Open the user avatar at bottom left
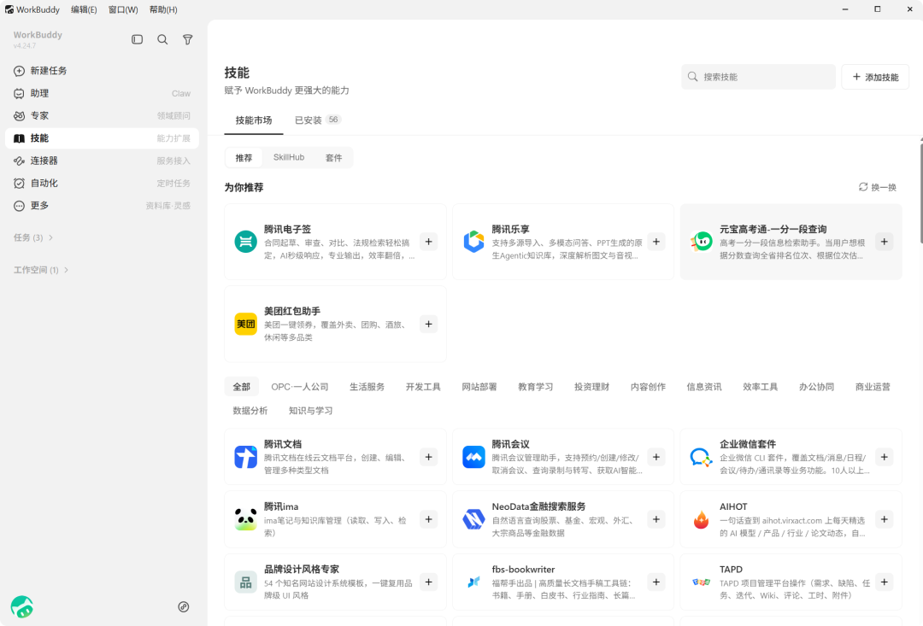923x626 pixels. click(21, 606)
